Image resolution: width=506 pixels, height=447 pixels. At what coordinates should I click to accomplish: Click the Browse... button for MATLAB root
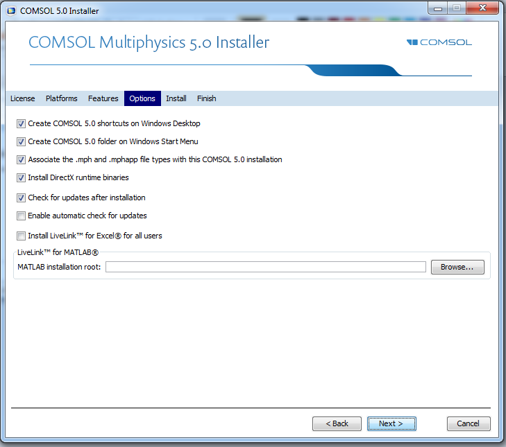tap(457, 268)
